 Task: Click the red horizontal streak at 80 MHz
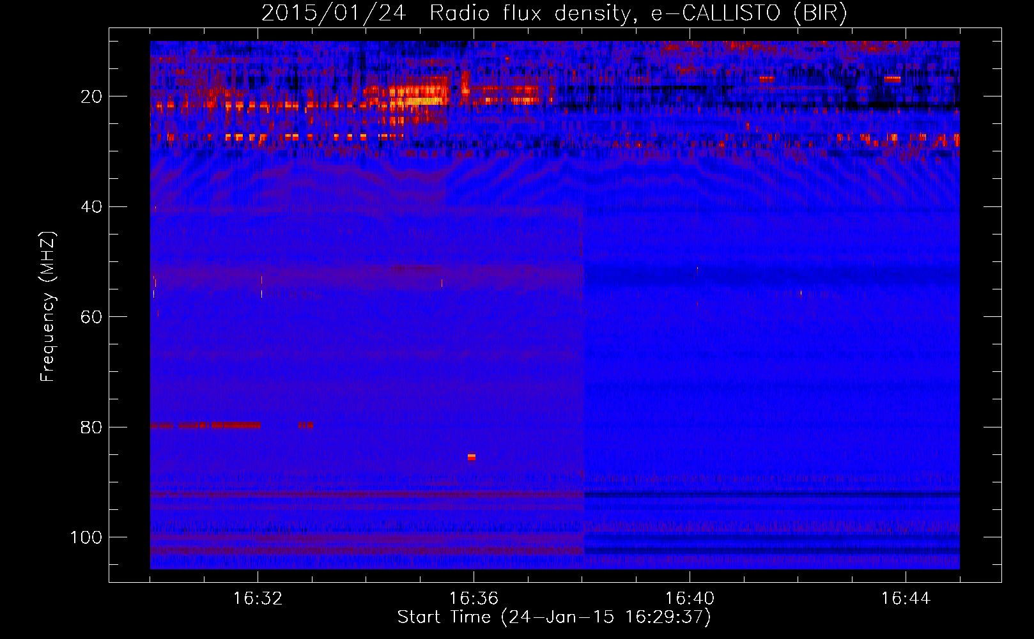coord(206,425)
